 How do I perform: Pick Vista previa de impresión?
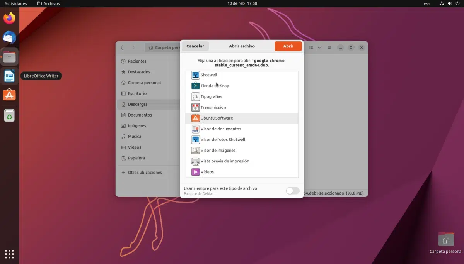point(242,161)
